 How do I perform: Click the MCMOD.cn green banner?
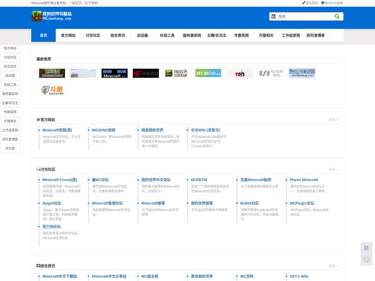[x=208, y=73]
